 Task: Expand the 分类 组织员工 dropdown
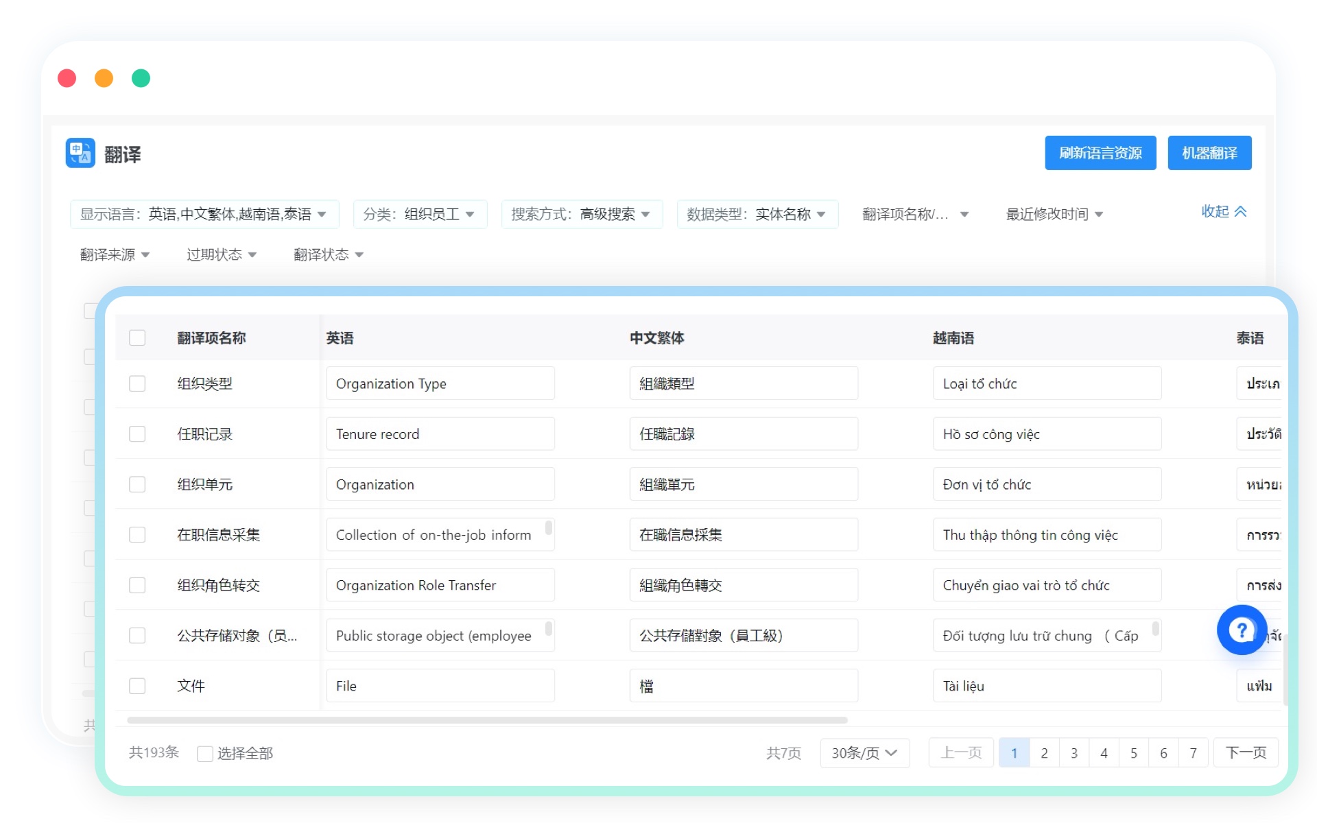coord(419,214)
